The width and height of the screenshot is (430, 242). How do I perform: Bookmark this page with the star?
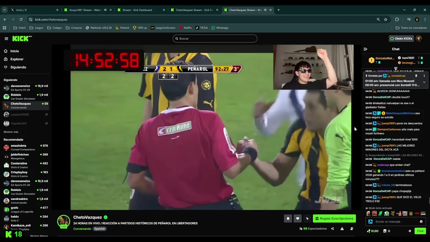[386, 19]
